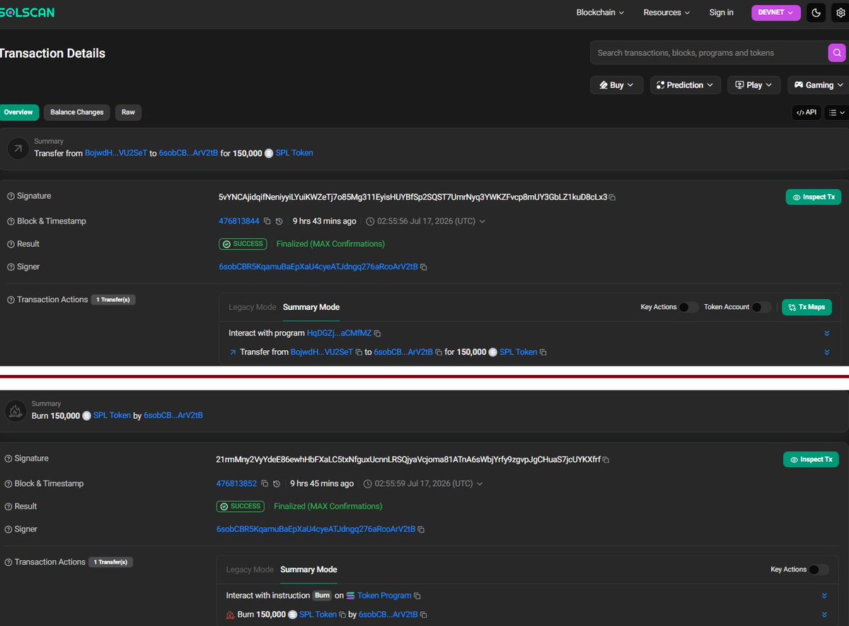Click Inspect Tx for burn transaction
Image resolution: width=849 pixels, height=626 pixels.
[811, 460]
